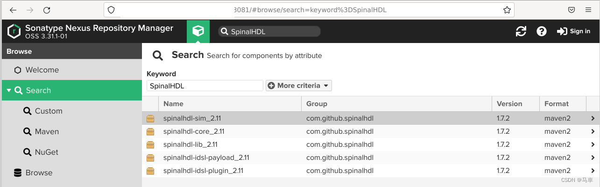
Task: Open the More criteria dropdown
Action: coord(299,86)
